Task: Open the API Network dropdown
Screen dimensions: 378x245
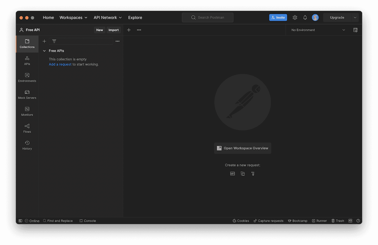Action: (x=108, y=18)
